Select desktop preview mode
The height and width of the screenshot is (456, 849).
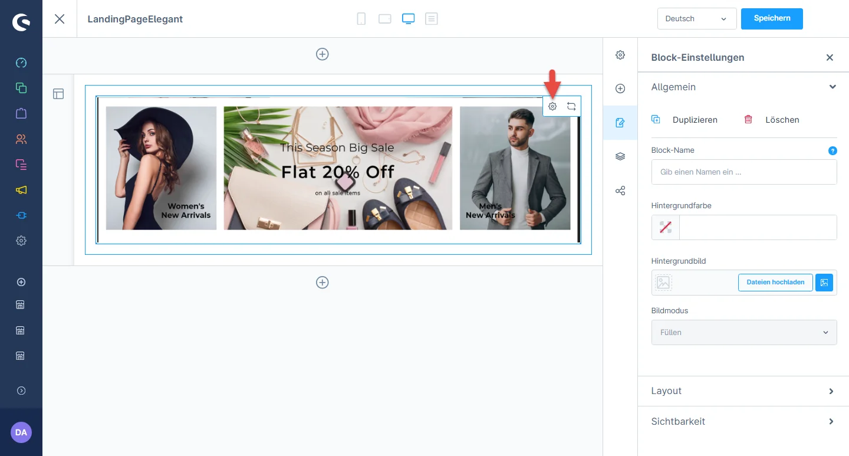pos(409,19)
